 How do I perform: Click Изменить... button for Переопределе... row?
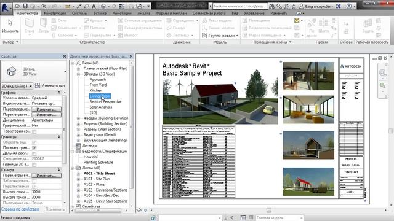tap(46, 109)
